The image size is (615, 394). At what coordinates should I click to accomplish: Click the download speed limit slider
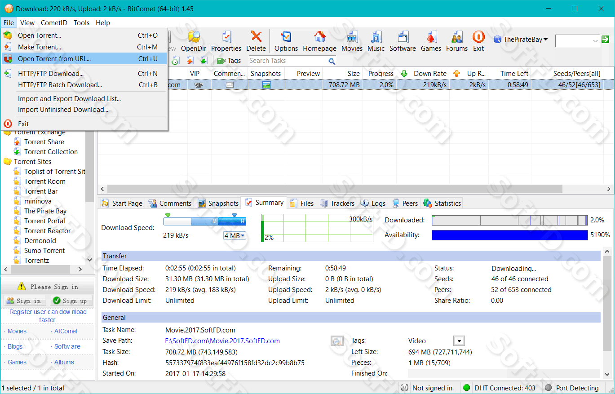click(x=205, y=221)
